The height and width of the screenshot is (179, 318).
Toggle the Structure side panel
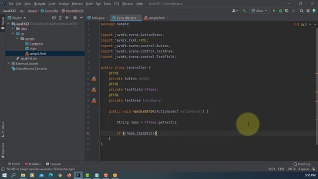(3, 129)
